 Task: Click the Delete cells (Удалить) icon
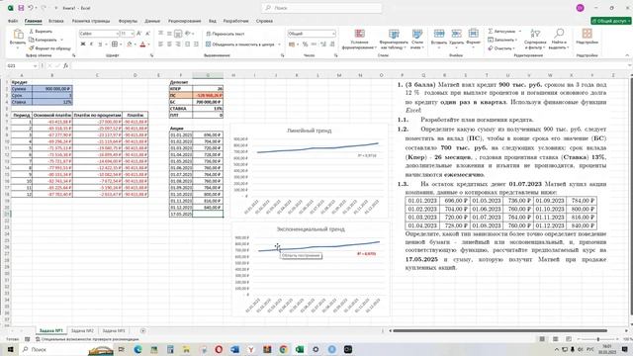[x=456, y=34]
